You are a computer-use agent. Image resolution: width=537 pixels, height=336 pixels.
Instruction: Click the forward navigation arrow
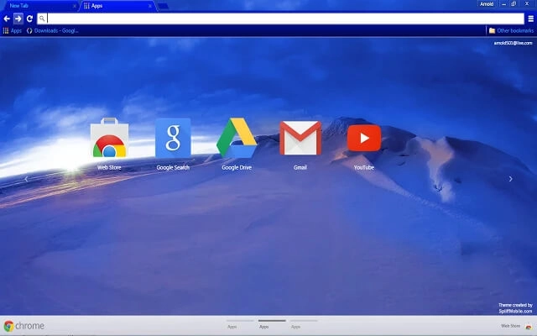click(x=18, y=18)
